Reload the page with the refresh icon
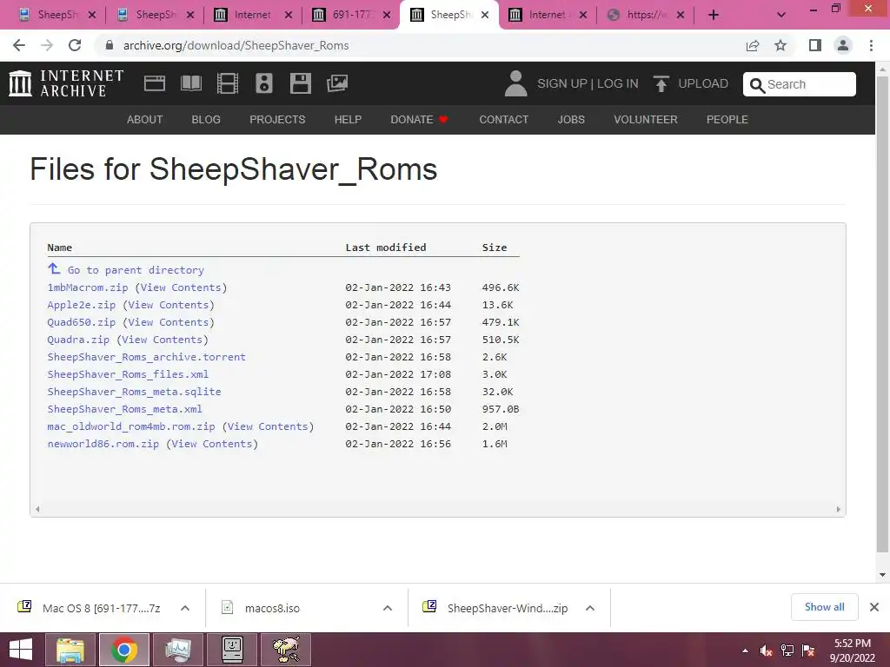This screenshot has height=667, width=890. tap(75, 45)
